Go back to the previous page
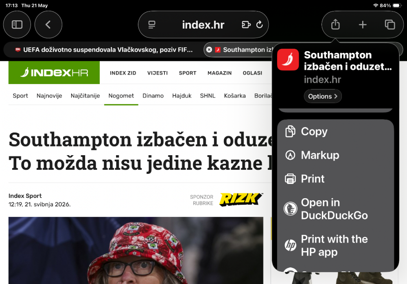This screenshot has width=407, height=284. [x=48, y=25]
